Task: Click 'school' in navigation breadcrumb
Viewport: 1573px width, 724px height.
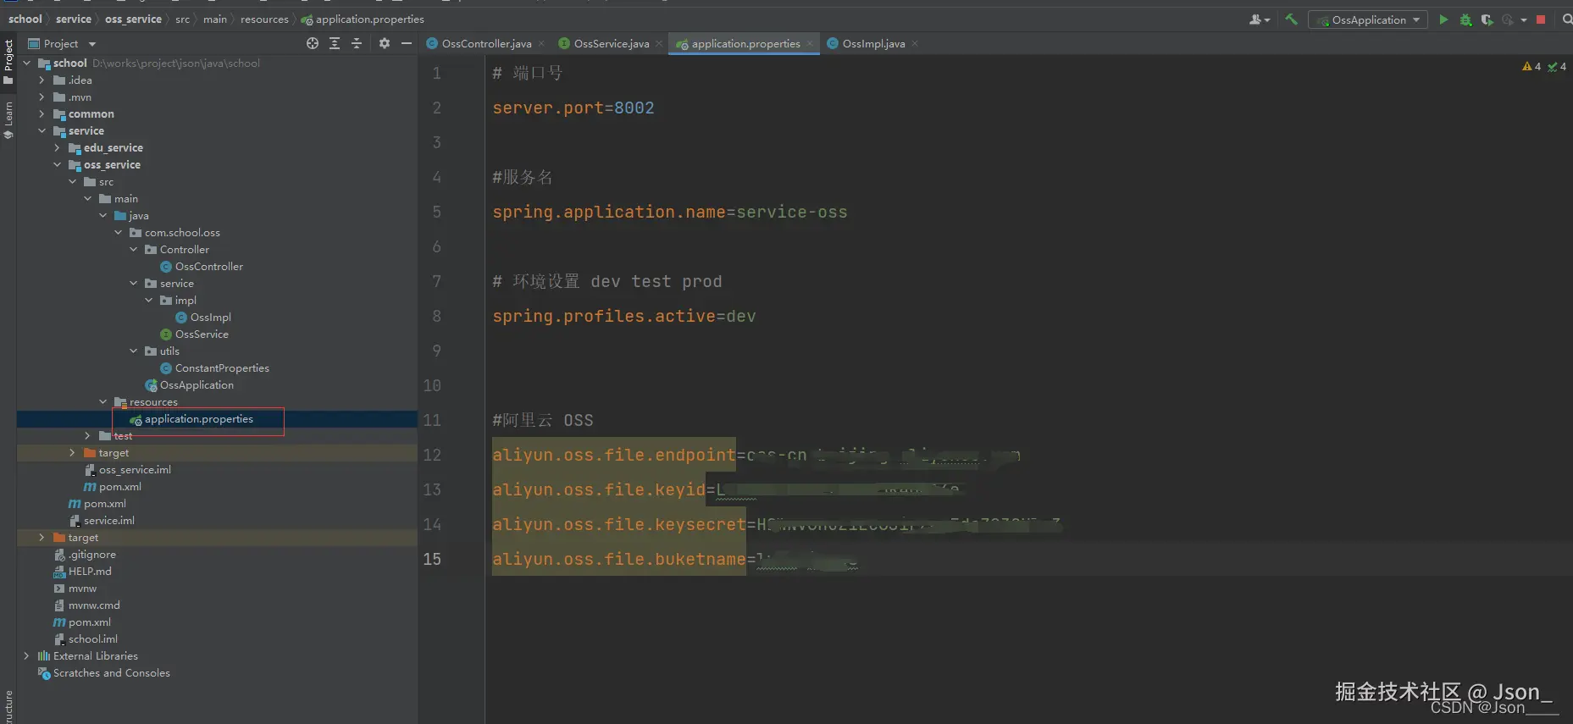Action: pyautogui.click(x=25, y=19)
